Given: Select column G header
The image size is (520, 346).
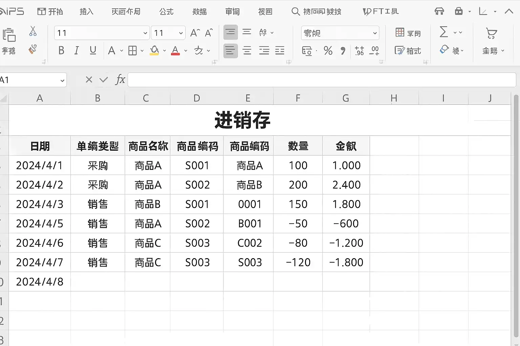Looking at the screenshot, I should [x=346, y=98].
